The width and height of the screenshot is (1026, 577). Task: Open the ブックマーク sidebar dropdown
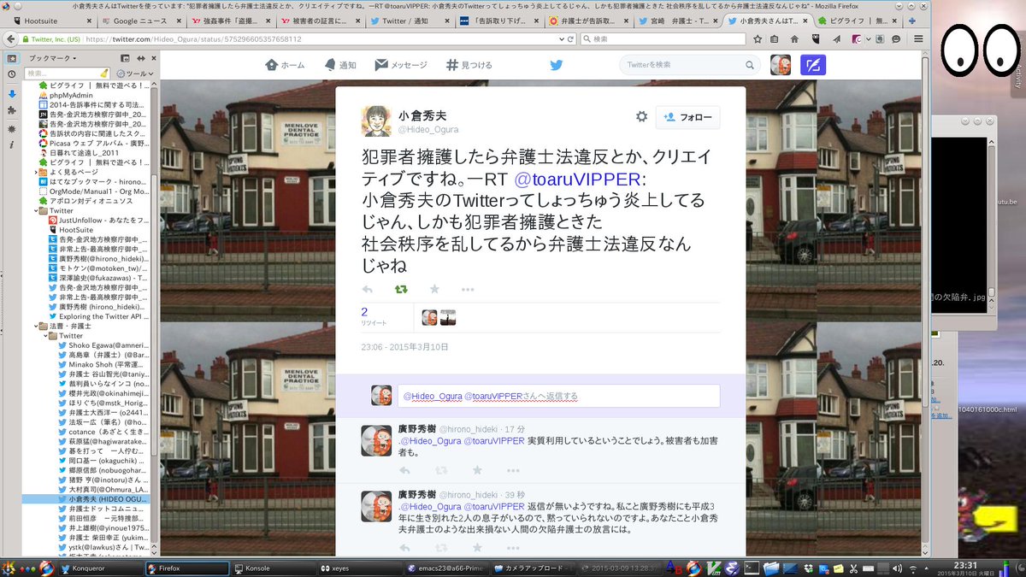pos(53,58)
